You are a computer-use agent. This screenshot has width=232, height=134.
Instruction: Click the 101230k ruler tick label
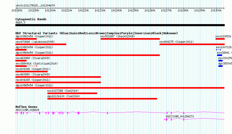coord(100,10)
